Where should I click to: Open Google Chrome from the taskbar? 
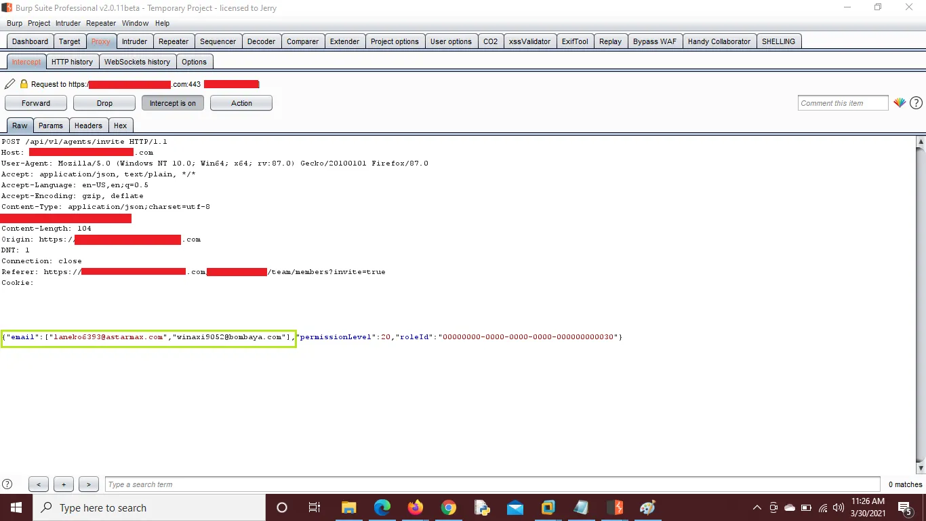pos(448,507)
